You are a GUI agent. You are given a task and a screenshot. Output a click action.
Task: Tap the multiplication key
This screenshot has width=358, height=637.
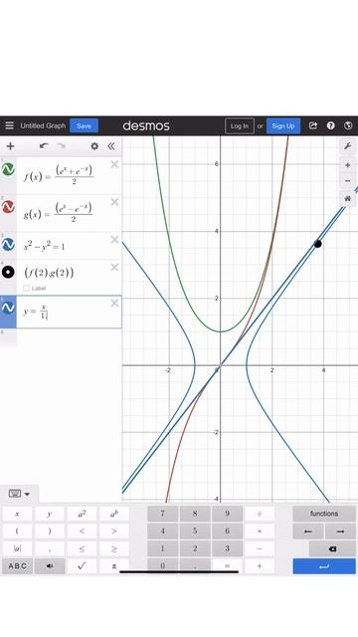pos(260,531)
